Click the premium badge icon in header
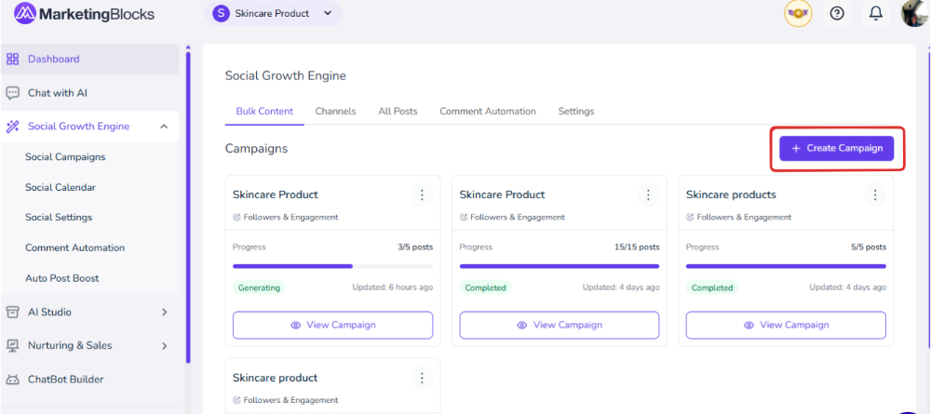Image resolution: width=931 pixels, height=414 pixels. point(798,14)
